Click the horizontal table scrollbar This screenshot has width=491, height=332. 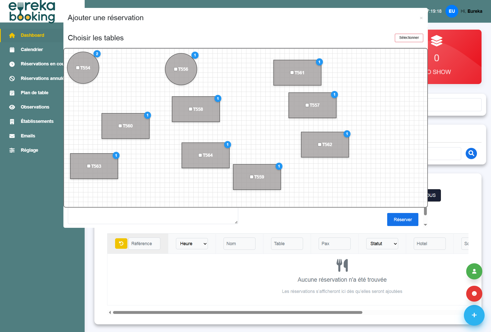[237, 312]
